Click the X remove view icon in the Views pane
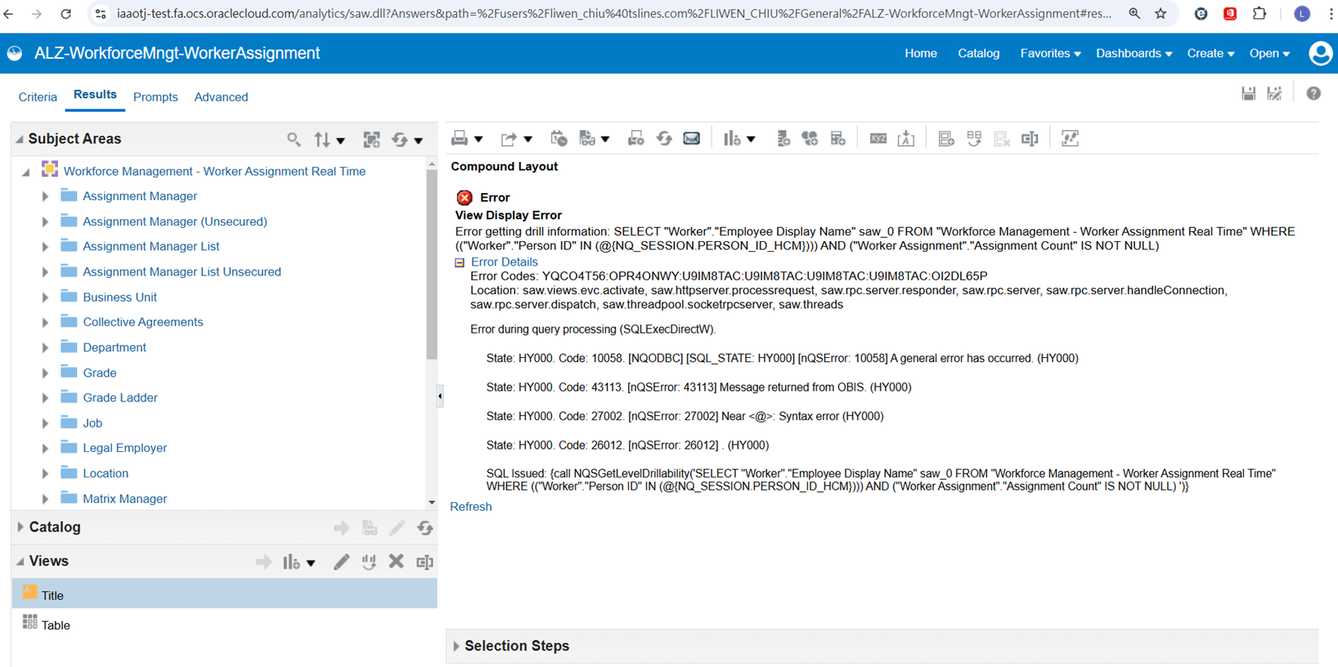The width and height of the screenshot is (1338, 667). (x=397, y=562)
